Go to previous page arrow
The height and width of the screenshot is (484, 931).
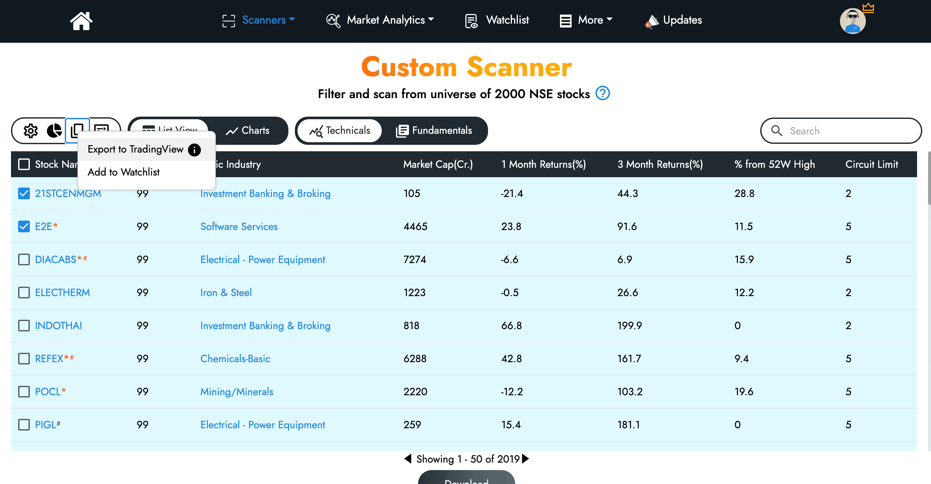tap(408, 459)
